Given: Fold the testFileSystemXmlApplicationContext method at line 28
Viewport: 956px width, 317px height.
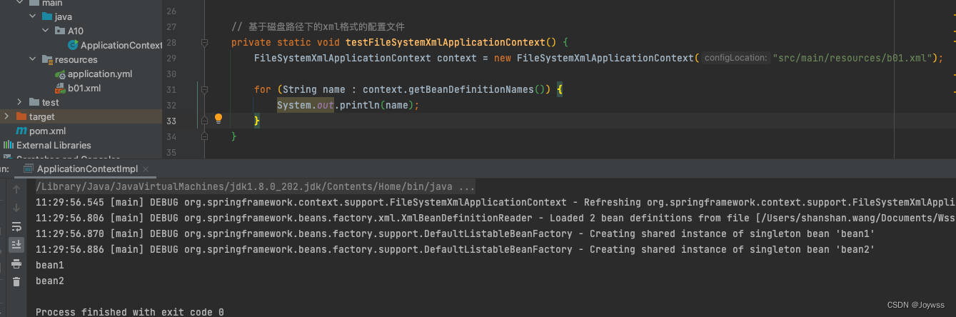Looking at the screenshot, I should click(x=204, y=43).
